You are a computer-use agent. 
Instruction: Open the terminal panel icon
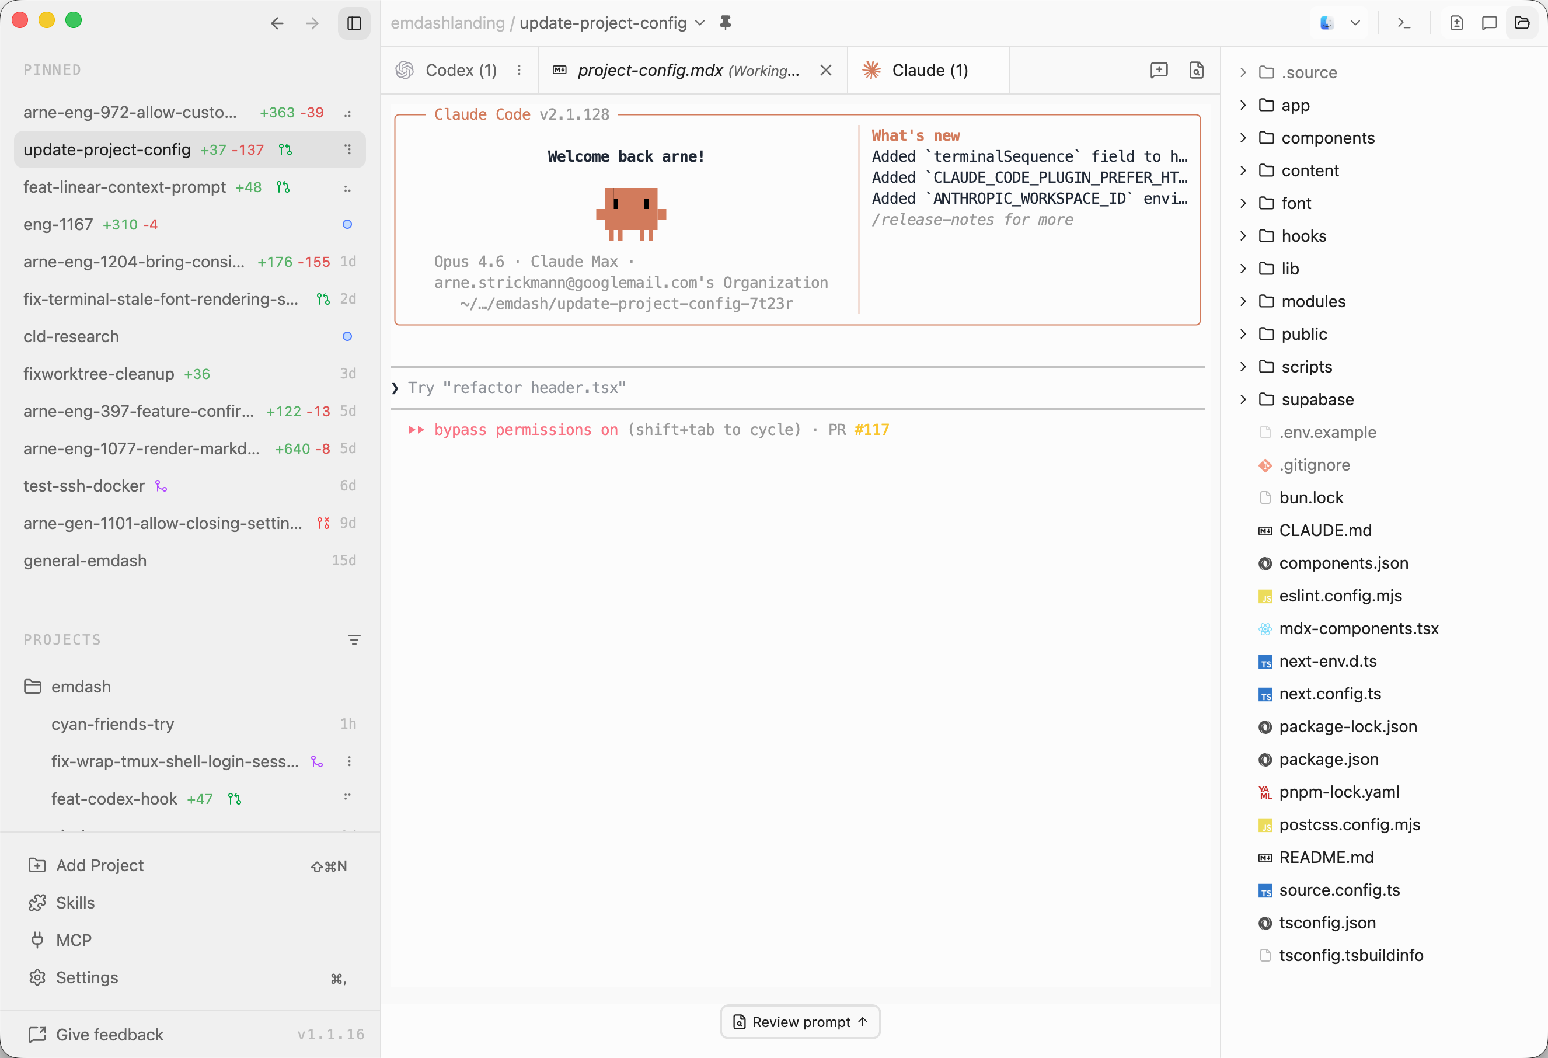[1404, 23]
